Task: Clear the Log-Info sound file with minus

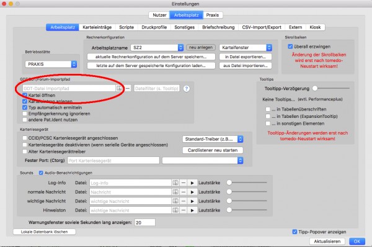Action: (184, 182)
